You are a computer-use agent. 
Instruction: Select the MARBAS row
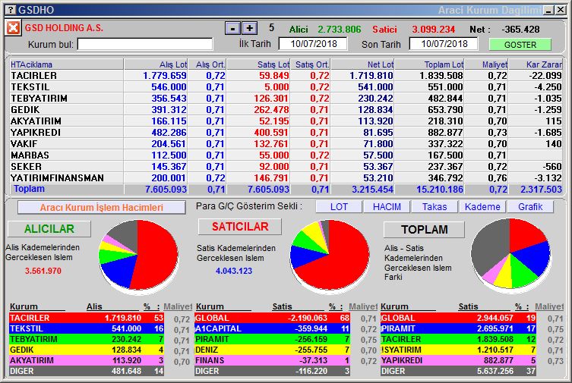click(x=286, y=155)
